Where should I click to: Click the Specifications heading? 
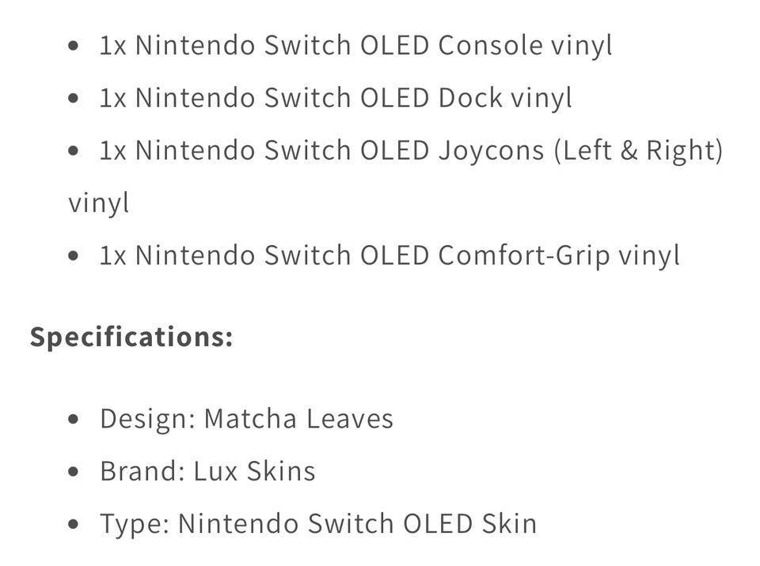131,337
